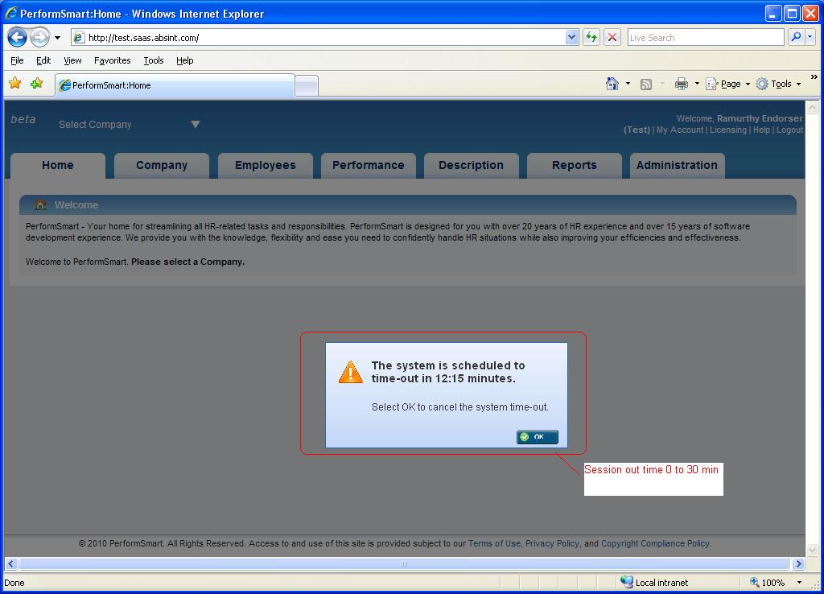Click the Print icon
This screenshot has height=594, width=824.
[682, 84]
